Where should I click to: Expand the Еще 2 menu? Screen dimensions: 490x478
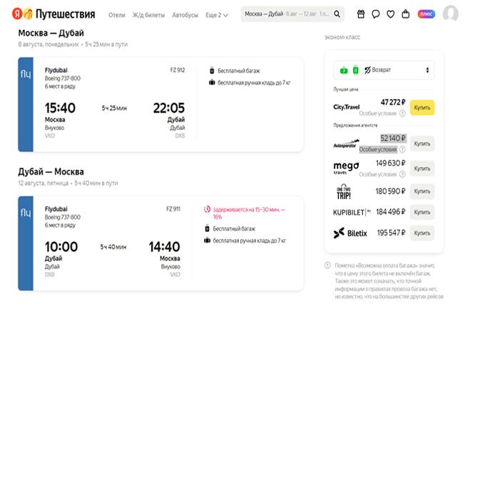[x=217, y=15]
